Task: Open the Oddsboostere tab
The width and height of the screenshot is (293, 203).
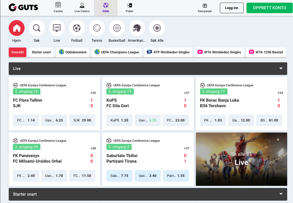Action: [73, 52]
